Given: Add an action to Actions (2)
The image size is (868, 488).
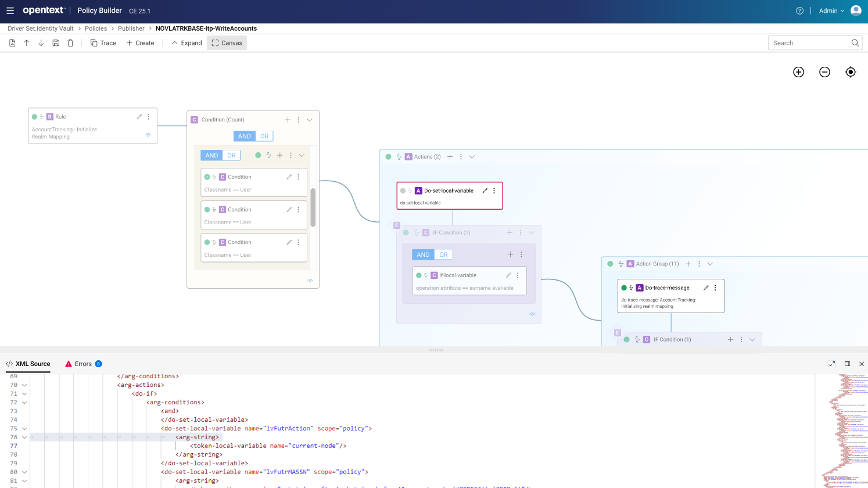Looking at the screenshot, I should coord(450,157).
